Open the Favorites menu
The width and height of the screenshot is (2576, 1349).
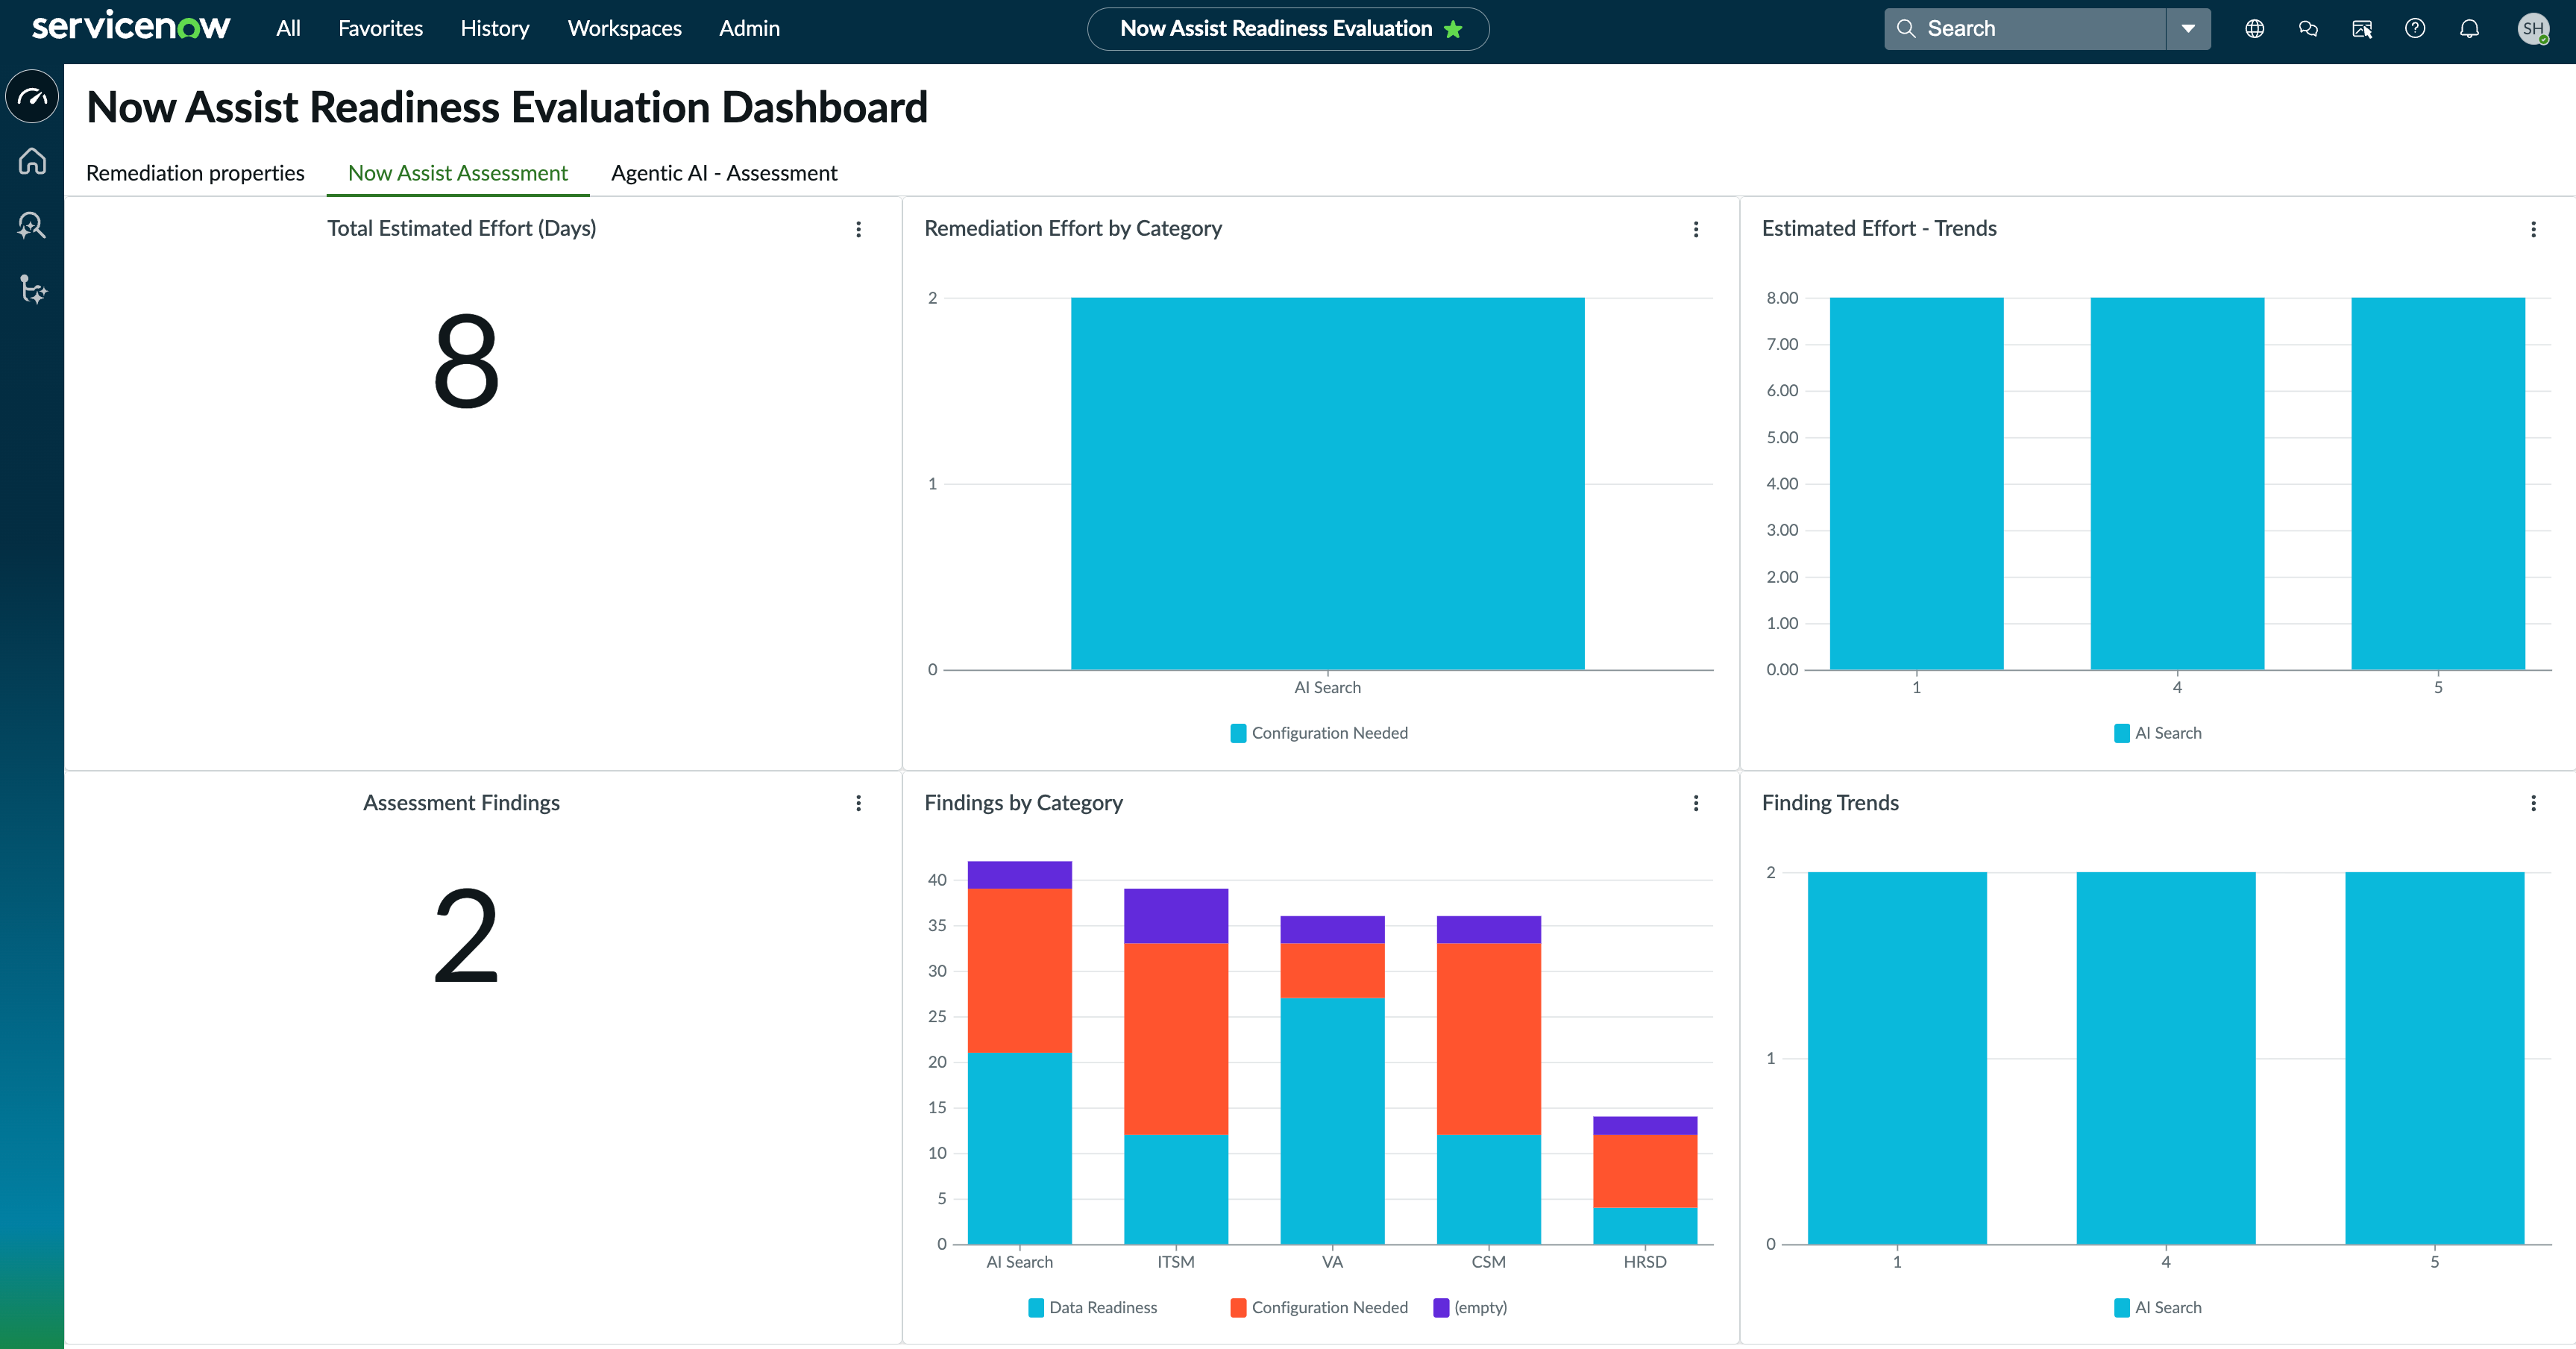tap(380, 28)
